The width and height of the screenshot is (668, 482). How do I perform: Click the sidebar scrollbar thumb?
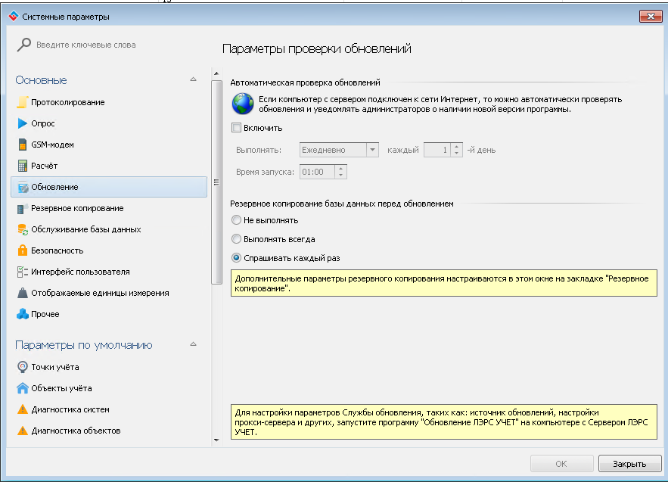(x=216, y=182)
